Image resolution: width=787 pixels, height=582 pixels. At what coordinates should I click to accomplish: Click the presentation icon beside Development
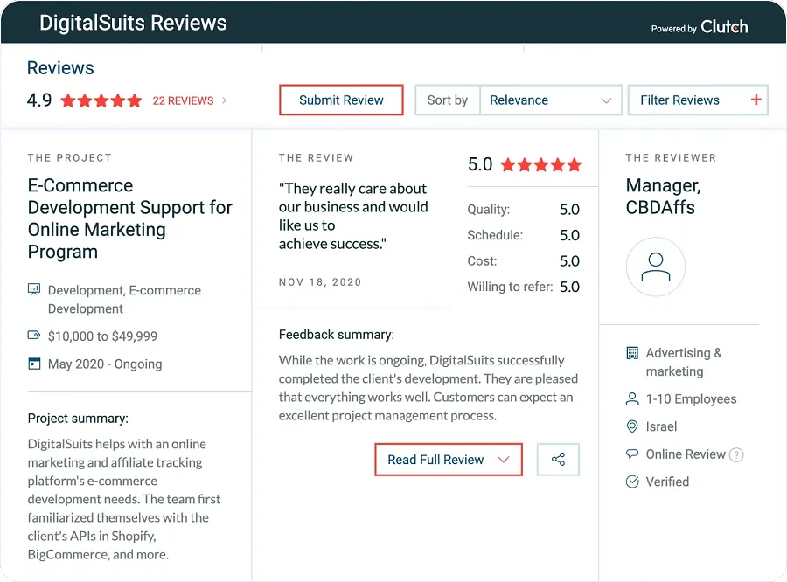tap(33, 289)
